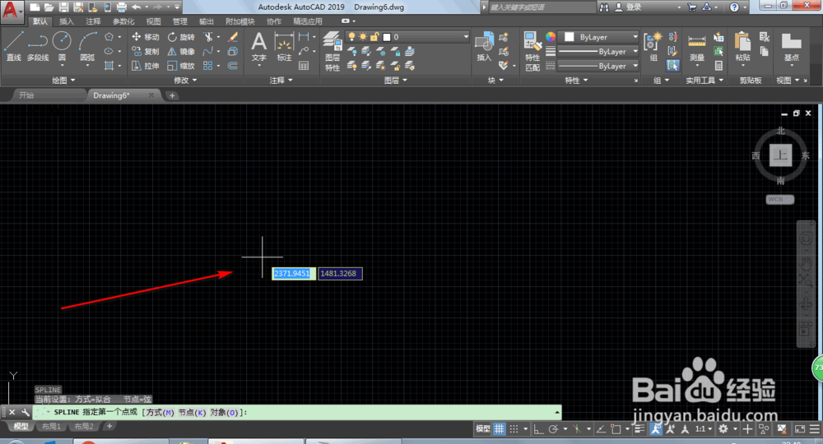
Task: Insert a table from annotation panel
Action: click(x=304, y=66)
